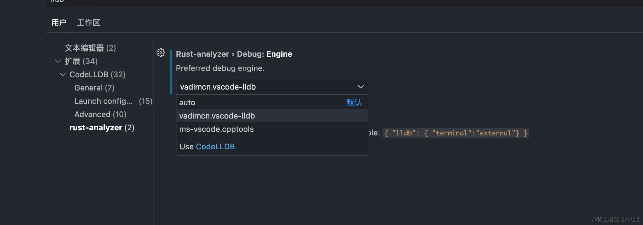Choose ms-vscode.cpptools from the dropdown list
643x225 pixels.
click(x=272, y=129)
